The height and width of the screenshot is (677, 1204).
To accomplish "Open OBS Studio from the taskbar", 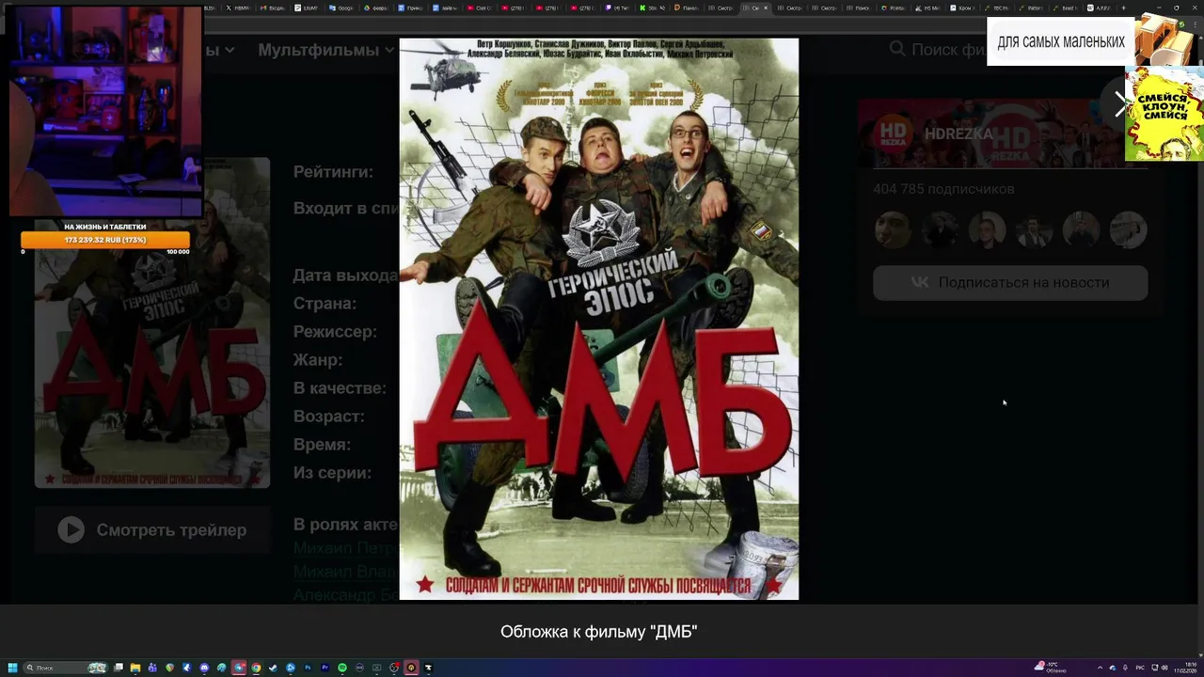I will pyautogui.click(x=394, y=668).
